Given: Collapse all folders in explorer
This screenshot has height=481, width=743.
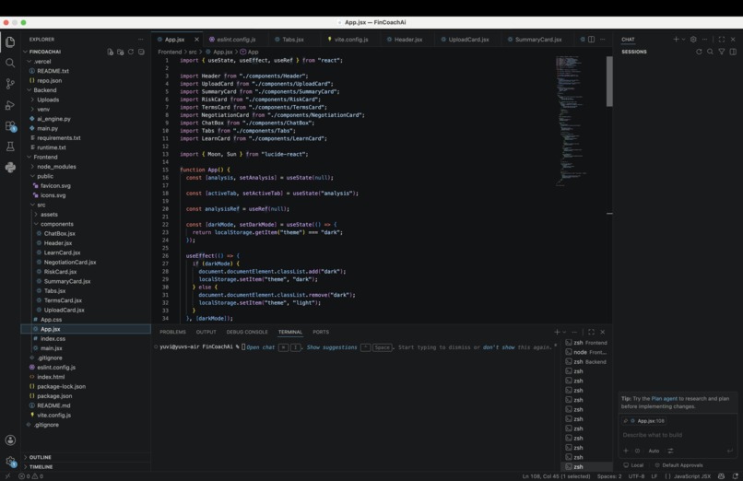Looking at the screenshot, I should 141,53.
